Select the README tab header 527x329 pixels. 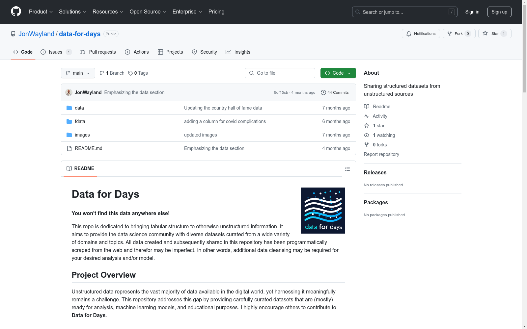tap(80, 168)
